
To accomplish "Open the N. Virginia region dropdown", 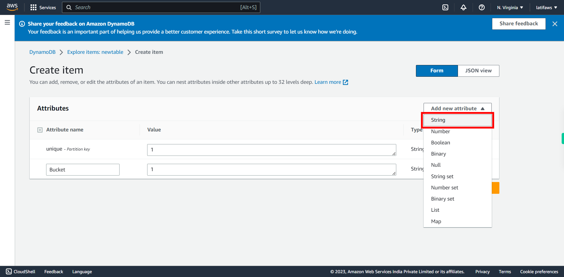I will (x=510, y=7).
